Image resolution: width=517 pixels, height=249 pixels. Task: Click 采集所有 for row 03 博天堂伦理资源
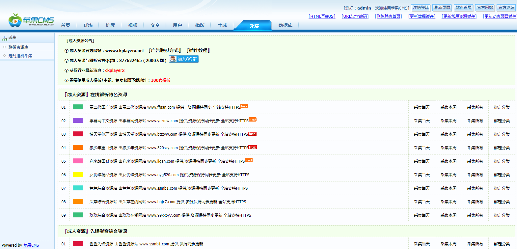tap(475, 134)
